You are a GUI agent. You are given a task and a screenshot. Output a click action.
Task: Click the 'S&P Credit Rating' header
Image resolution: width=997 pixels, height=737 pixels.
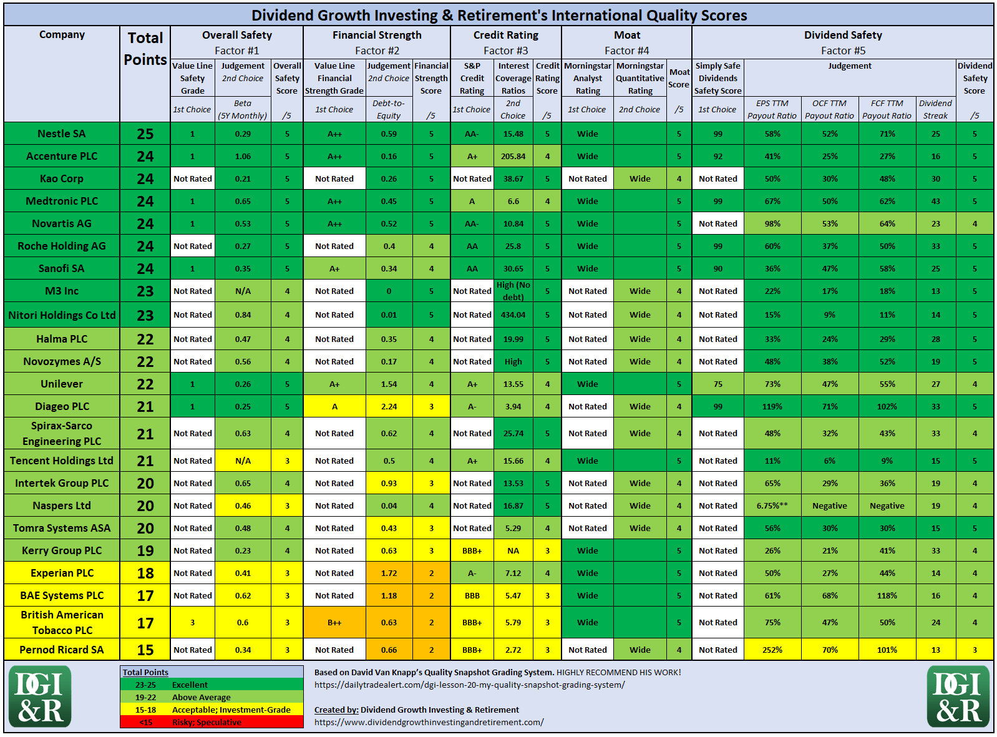point(472,78)
